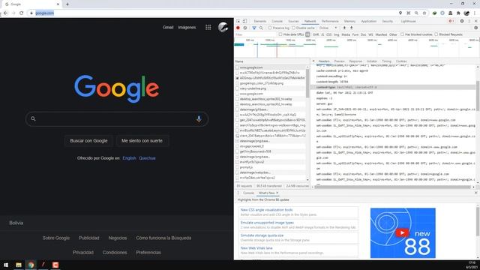Check Has blocked cookies filter
Image resolution: width=480 pixels, height=270 pixels.
point(402,34)
